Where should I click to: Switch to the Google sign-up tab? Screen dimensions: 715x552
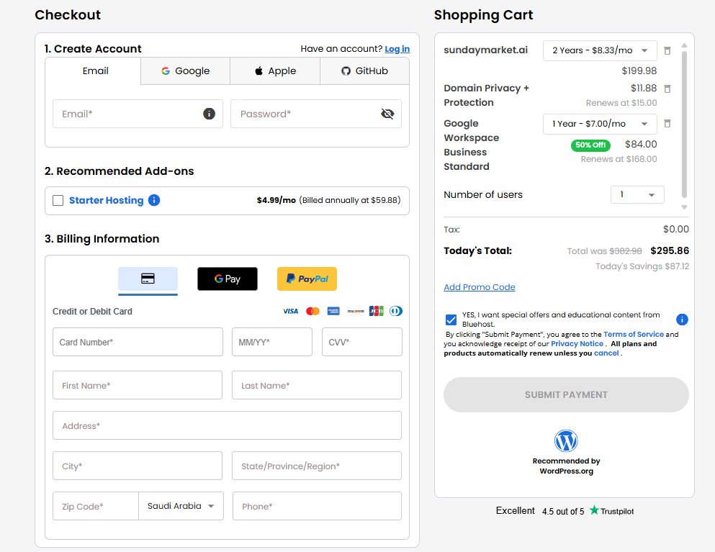tap(186, 71)
